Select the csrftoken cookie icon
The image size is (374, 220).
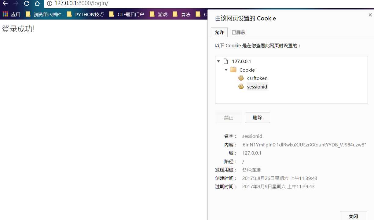click(241, 78)
